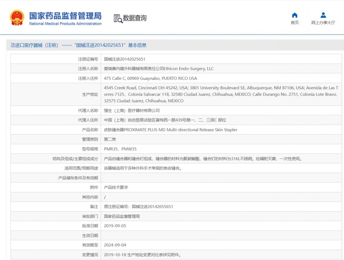Click the home house icon
This screenshot has height=260, width=344.
coord(294,15)
